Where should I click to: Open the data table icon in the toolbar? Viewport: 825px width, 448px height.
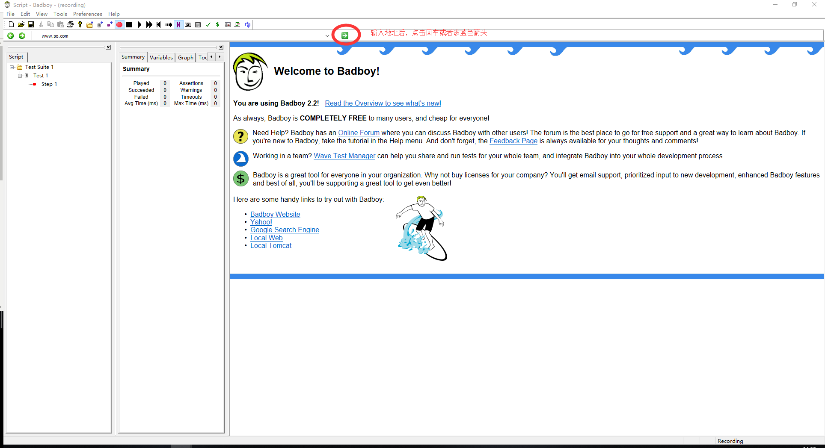[228, 24]
